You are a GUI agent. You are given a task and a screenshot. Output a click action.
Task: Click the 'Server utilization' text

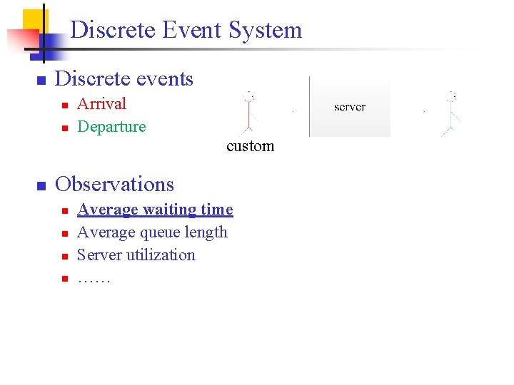coord(136,255)
